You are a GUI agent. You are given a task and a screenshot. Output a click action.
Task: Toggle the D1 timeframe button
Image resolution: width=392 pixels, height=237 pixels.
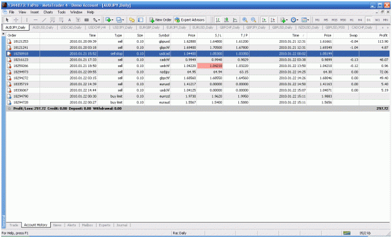tap(369, 20)
